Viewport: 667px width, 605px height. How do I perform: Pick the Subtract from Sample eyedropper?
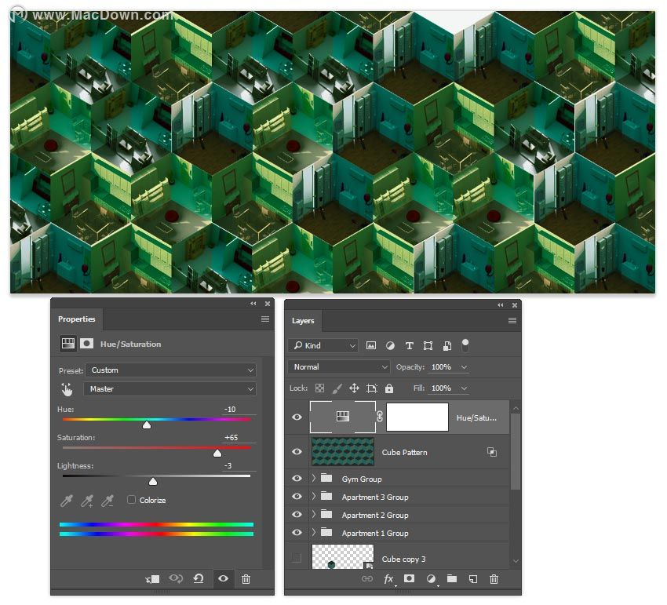(x=108, y=501)
